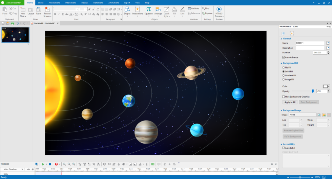The height and width of the screenshot is (179, 332).
Task: Click the Record Screen icon
Action: point(47,9)
